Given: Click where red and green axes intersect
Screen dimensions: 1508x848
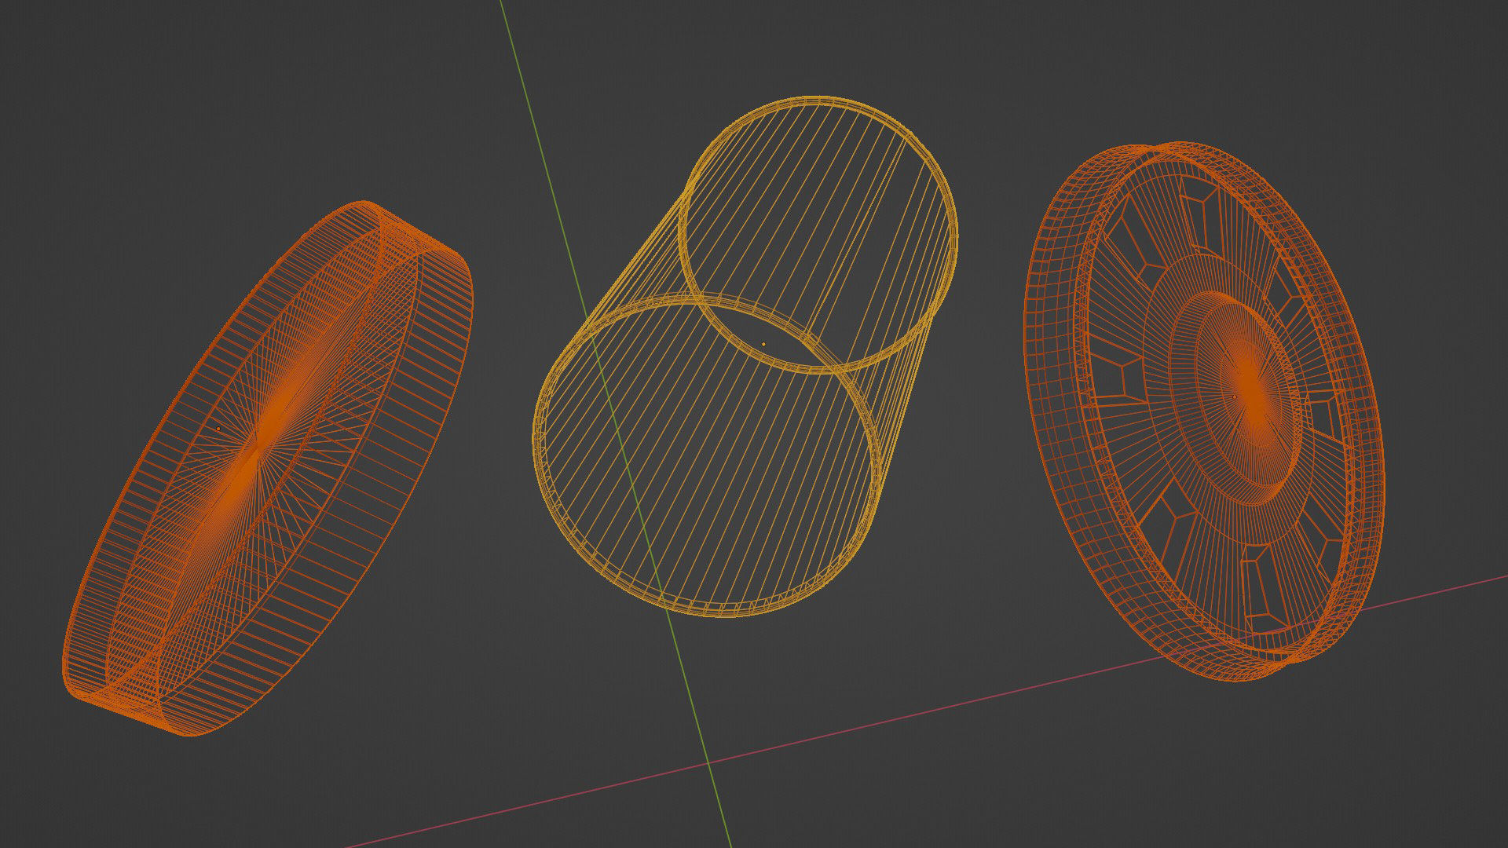Looking at the screenshot, I should tap(708, 762).
